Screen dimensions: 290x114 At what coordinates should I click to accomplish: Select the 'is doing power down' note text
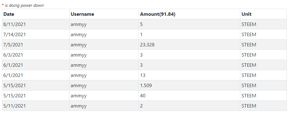(24, 5)
